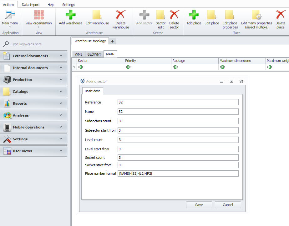The height and width of the screenshot is (226, 289).
Task: Click Level count input field
Action: coord(178,140)
